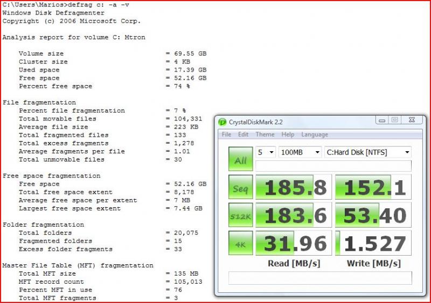Click the Read [MB/s] column label
The height and width of the screenshot is (303, 431).
point(294,263)
